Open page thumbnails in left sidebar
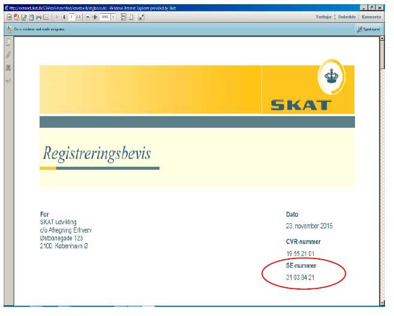Image resolution: width=394 pixels, height=316 pixels. 8,42
